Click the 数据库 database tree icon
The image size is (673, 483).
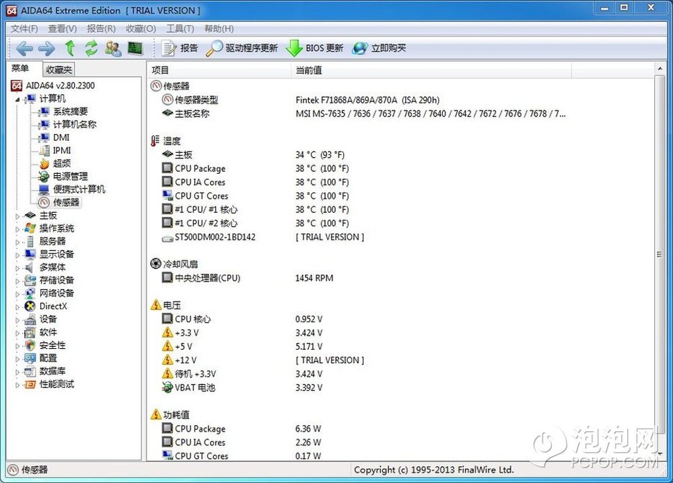(30, 371)
